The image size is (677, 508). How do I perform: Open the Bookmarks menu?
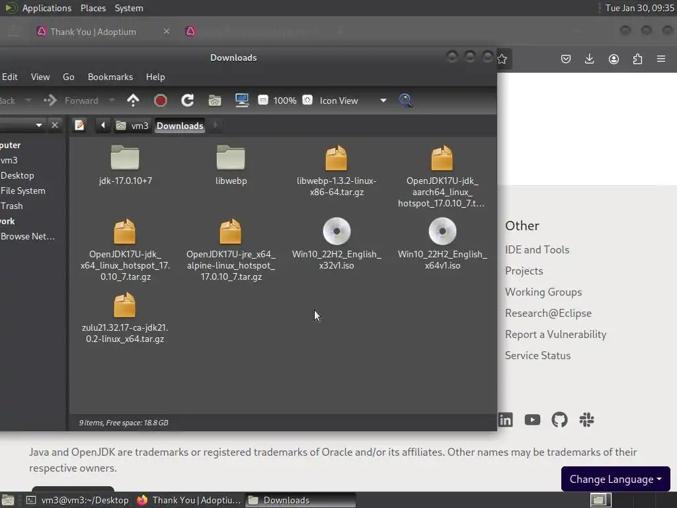110,77
